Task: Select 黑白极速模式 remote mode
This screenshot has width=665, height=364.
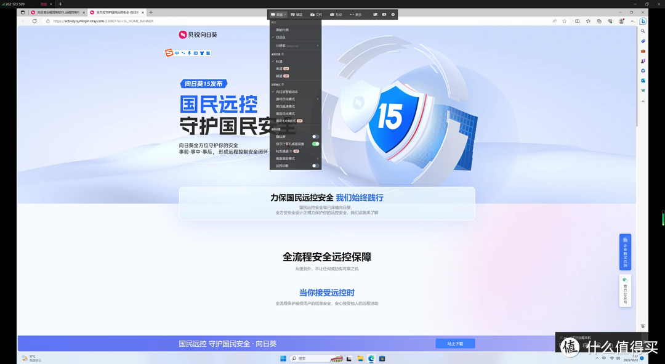Action: tap(296, 107)
